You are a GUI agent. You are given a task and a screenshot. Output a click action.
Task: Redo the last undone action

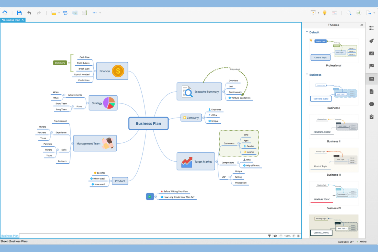tap(39, 13)
